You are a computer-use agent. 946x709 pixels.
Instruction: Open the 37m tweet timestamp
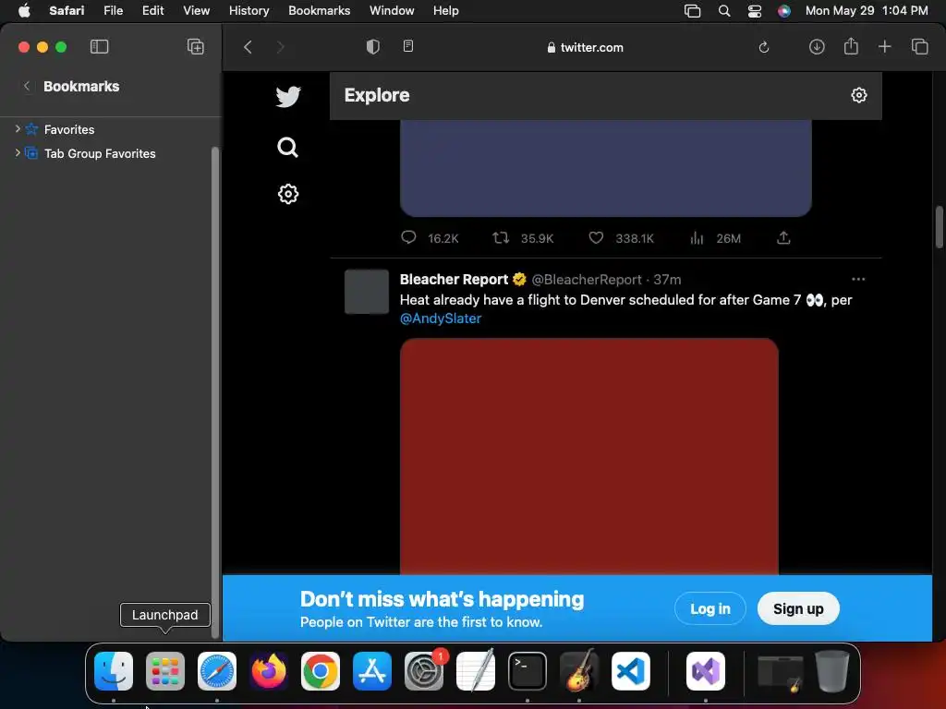click(667, 280)
